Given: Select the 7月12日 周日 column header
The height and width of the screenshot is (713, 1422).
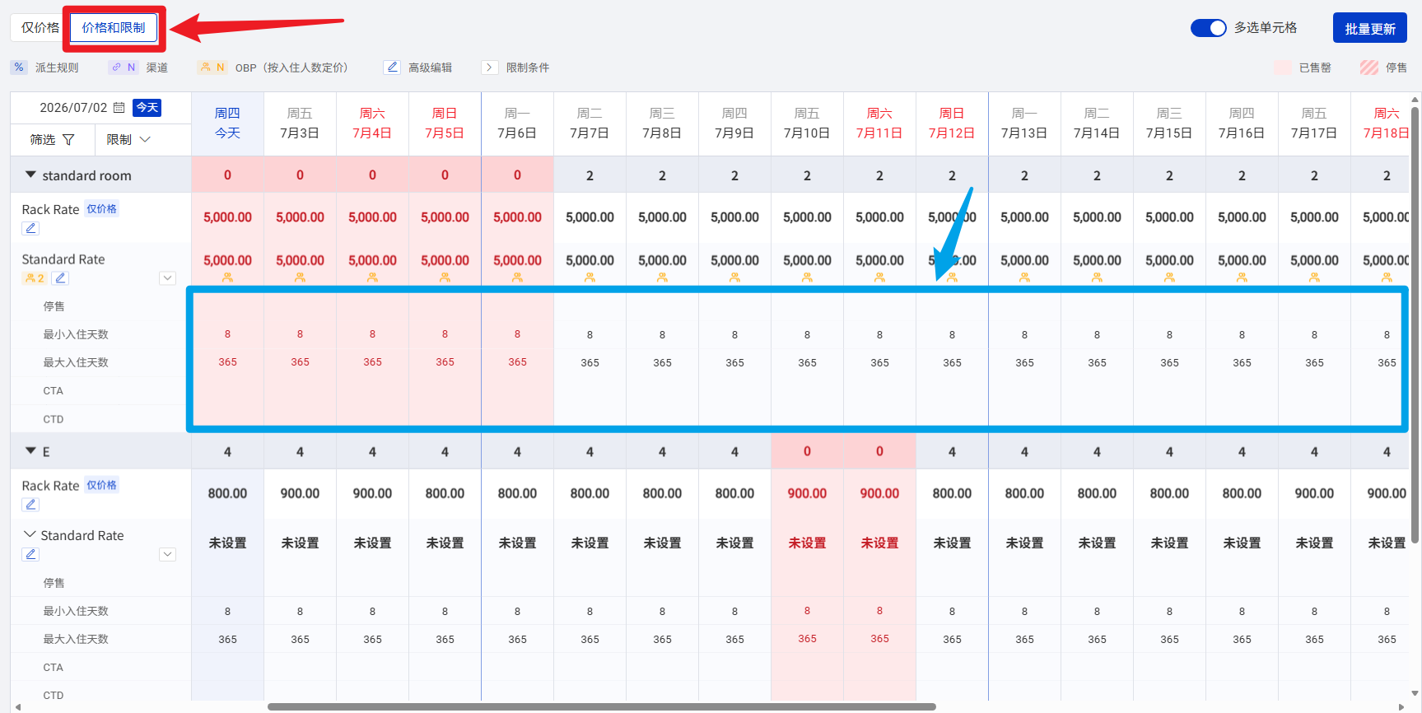Looking at the screenshot, I should coord(952,123).
